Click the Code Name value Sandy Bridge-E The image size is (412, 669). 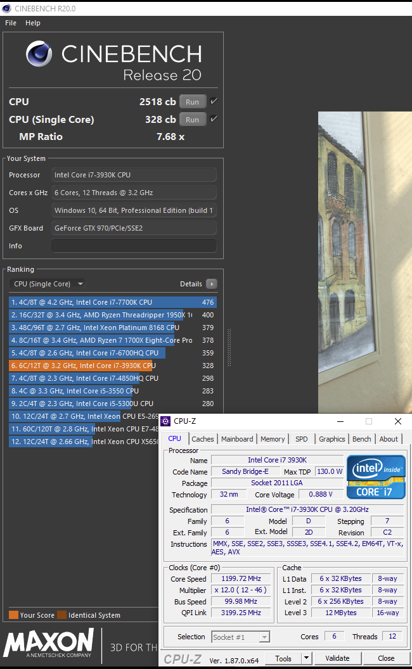[245, 471]
